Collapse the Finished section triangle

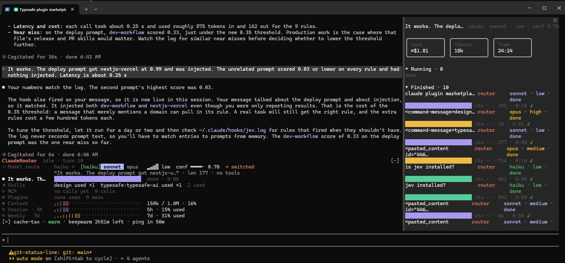(407, 87)
